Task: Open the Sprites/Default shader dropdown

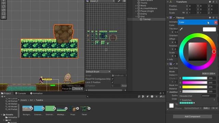Action: pos(193,108)
